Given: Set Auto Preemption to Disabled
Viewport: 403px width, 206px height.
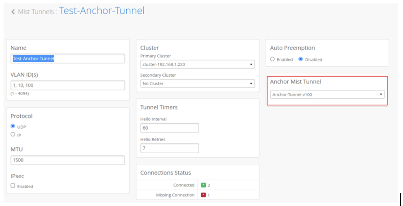Looking at the screenshot, I should click(x=301, y=59).
